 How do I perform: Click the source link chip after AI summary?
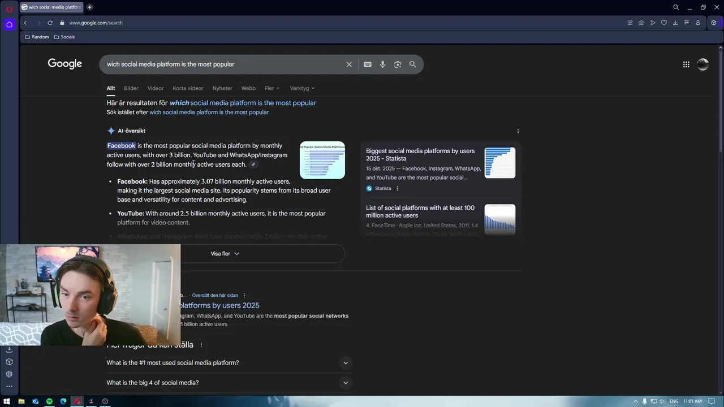[x=253, y=164]
